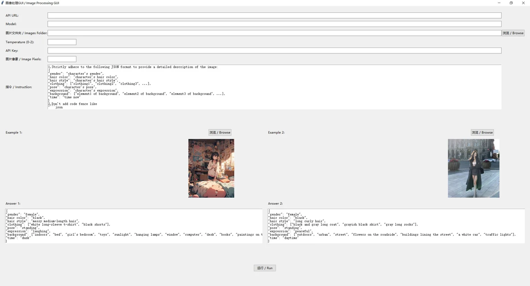Click the "API URL:" label
The height and width of the screenshot is (286, 530).
(x=12, y=16)
